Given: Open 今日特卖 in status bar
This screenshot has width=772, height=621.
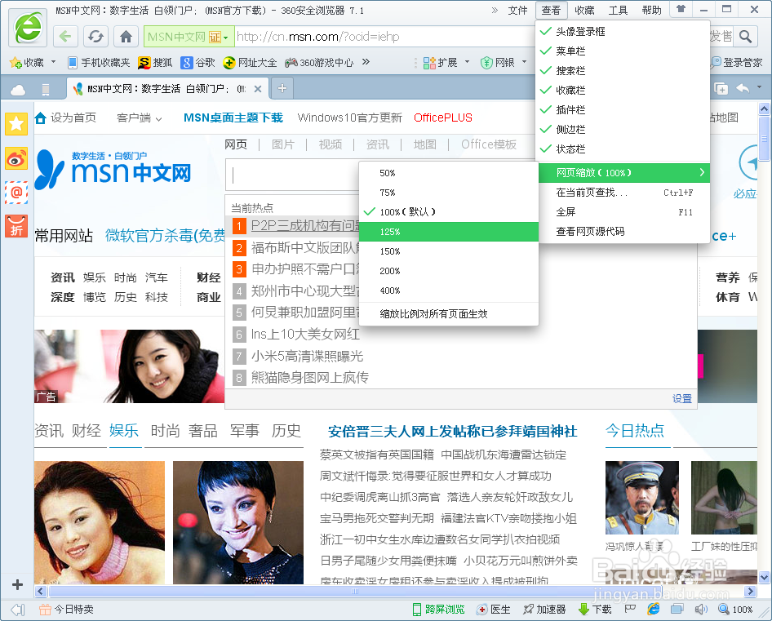Looking at the screenshot, I should (x=66, y=610).
